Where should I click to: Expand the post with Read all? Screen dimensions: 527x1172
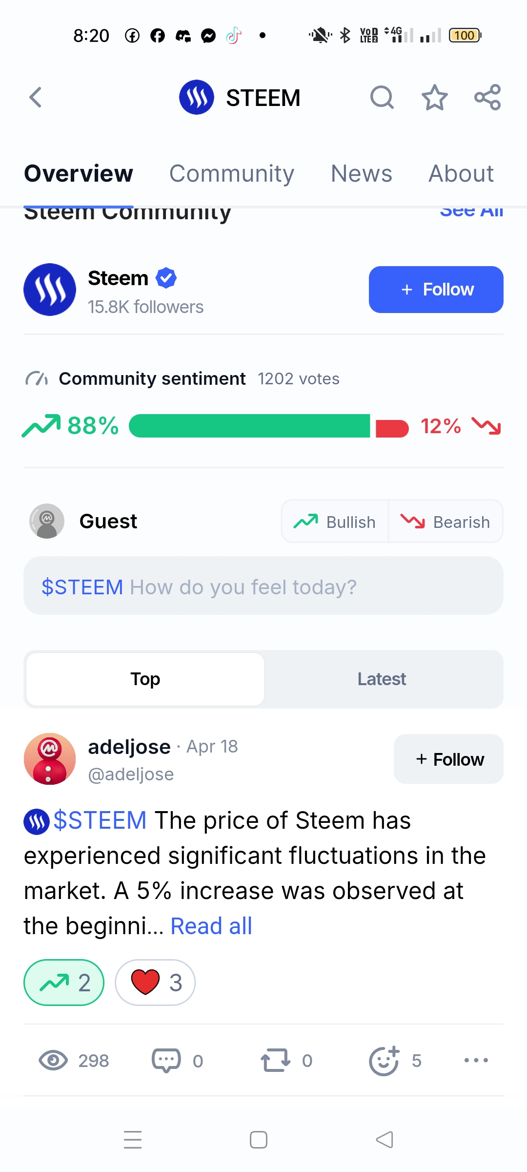211,926
